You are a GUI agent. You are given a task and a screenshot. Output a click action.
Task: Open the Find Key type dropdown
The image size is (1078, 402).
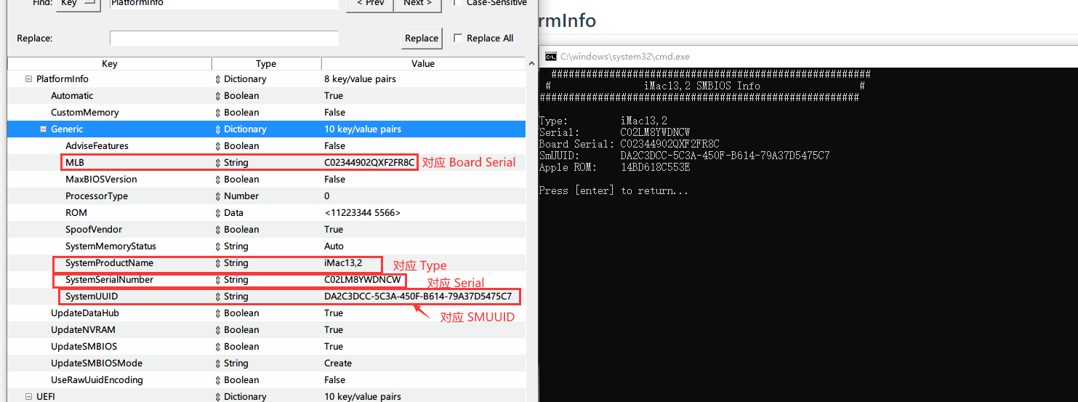tap(78, 3)
